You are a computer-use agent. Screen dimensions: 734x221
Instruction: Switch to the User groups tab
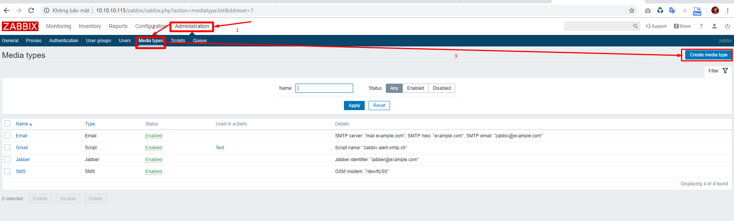(x=98, y=41)
